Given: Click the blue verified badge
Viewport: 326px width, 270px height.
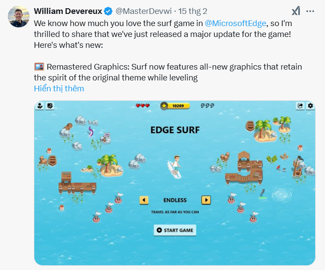Looking at the screenshot, I should [109, 11].
